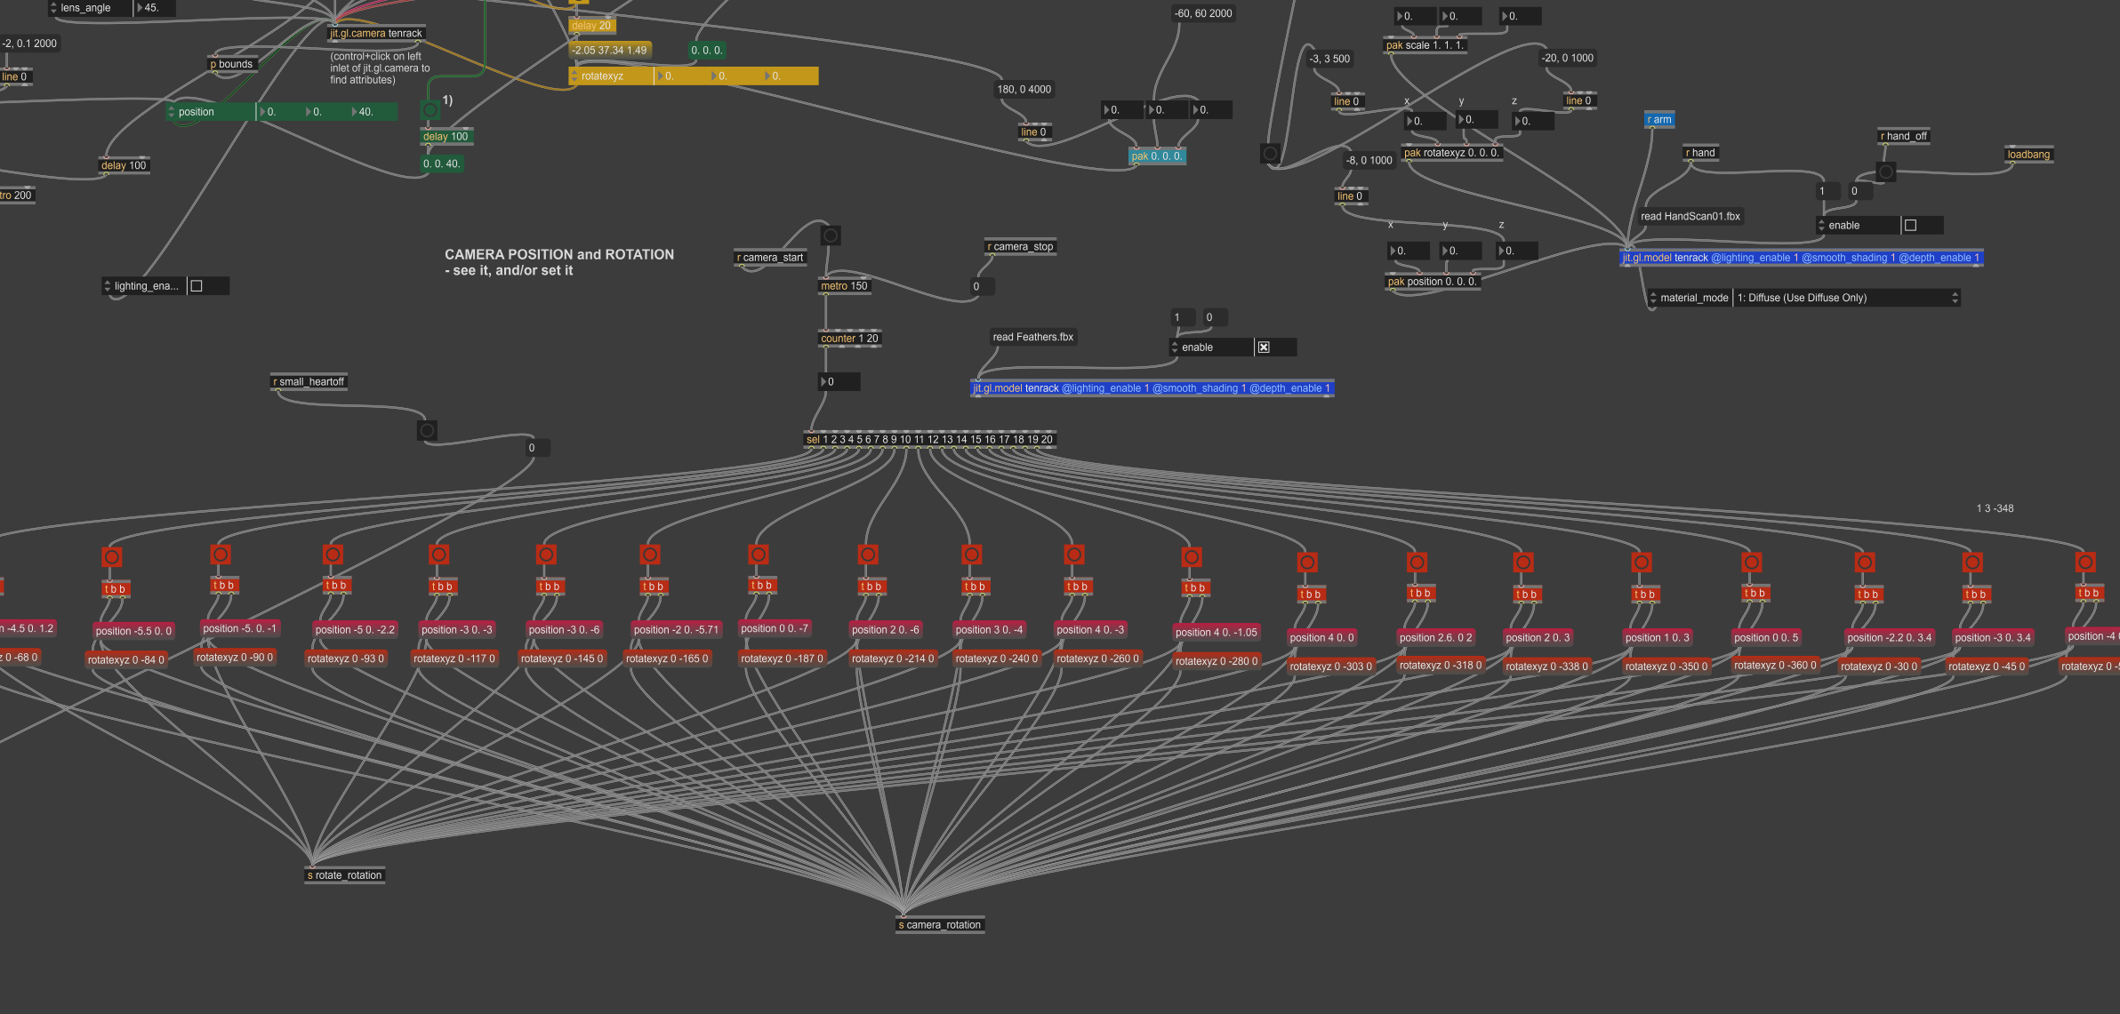Viewport: 2120px width, 1014px height.
Task: Click the 'read Feathers.fbx' message box
Action: click(x=1032, y=337)
